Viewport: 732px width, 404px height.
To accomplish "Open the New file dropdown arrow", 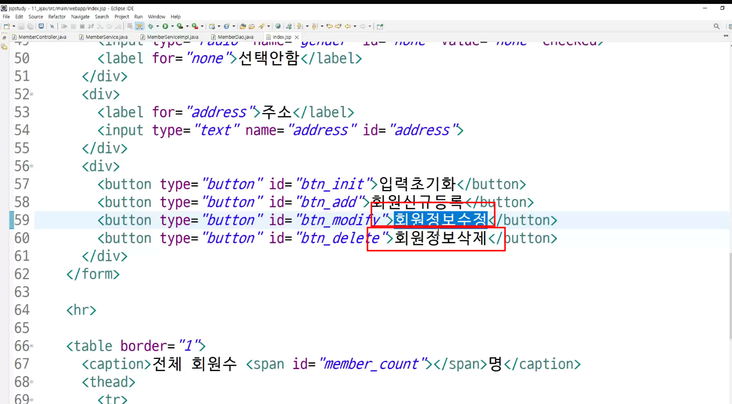I will pyautogui.click(x=14, y=26).
